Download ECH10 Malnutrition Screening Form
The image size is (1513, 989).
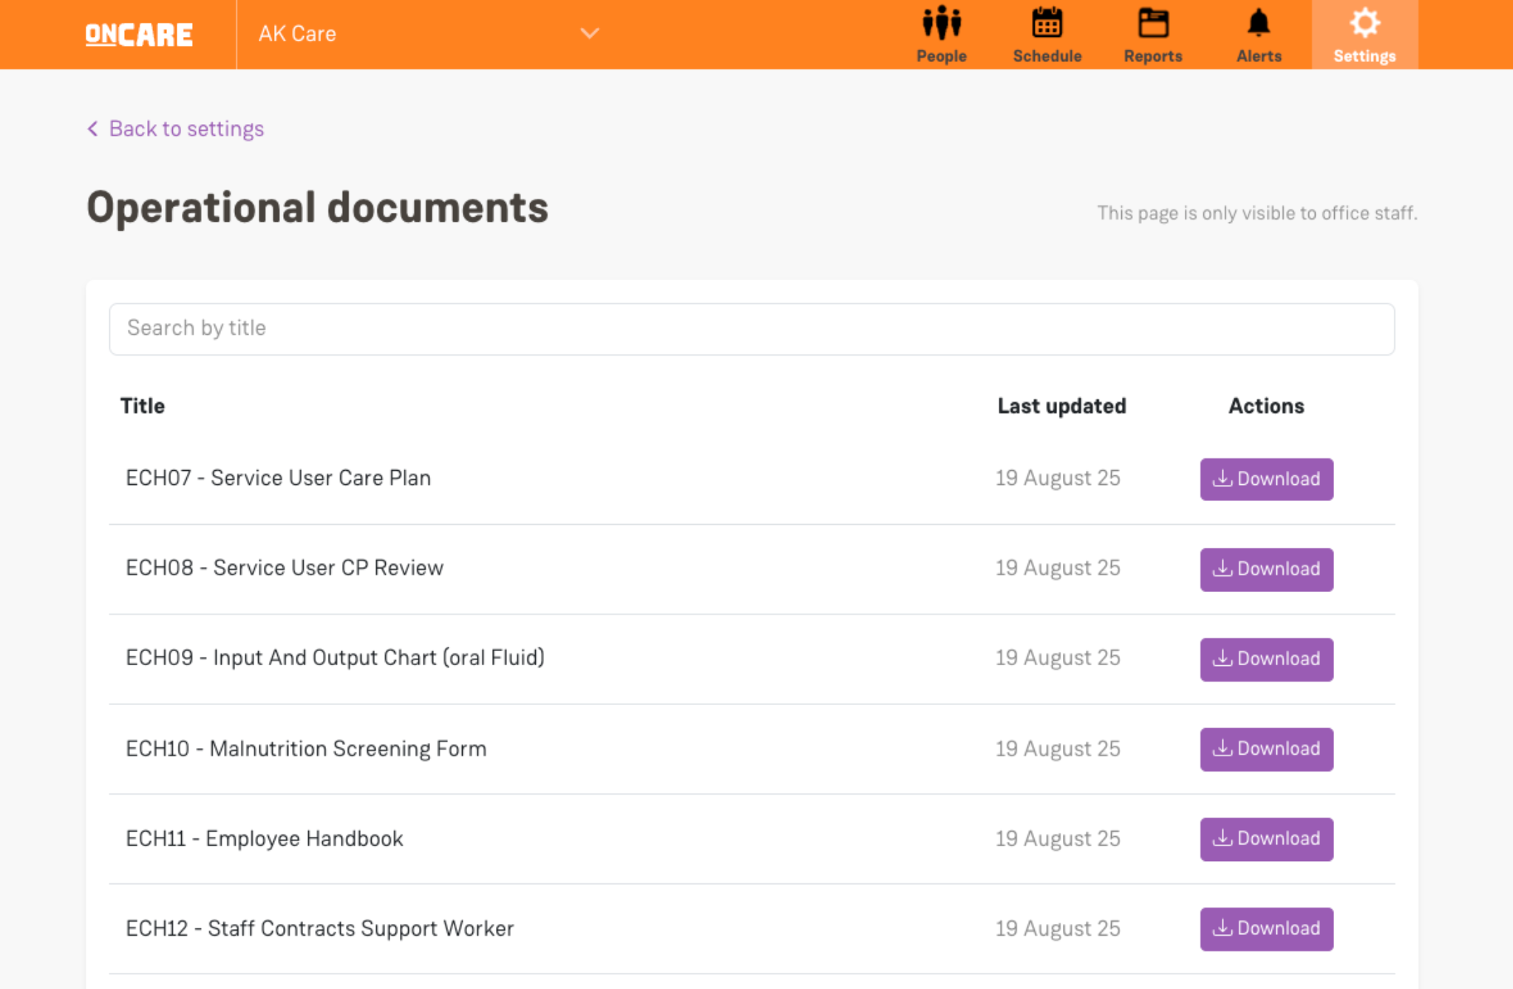[x=1266, y=749]
